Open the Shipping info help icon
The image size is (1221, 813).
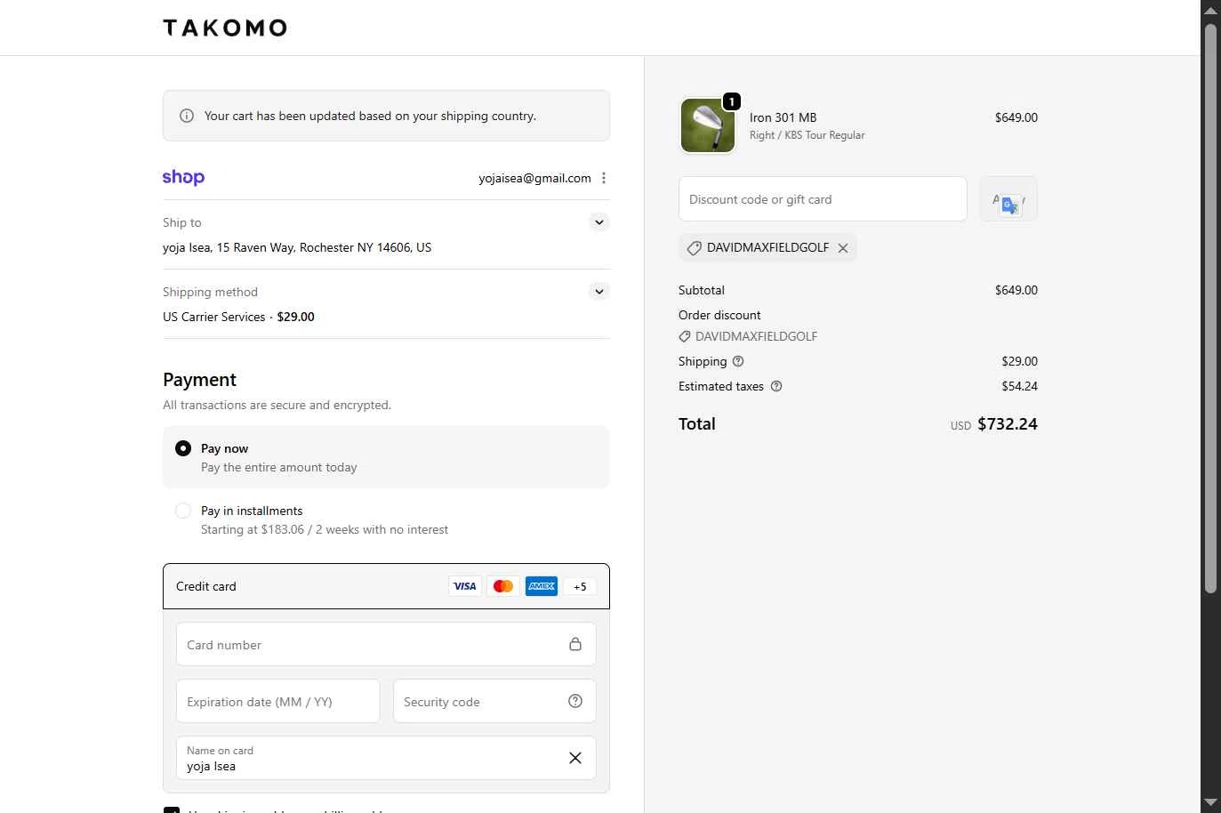738,361
